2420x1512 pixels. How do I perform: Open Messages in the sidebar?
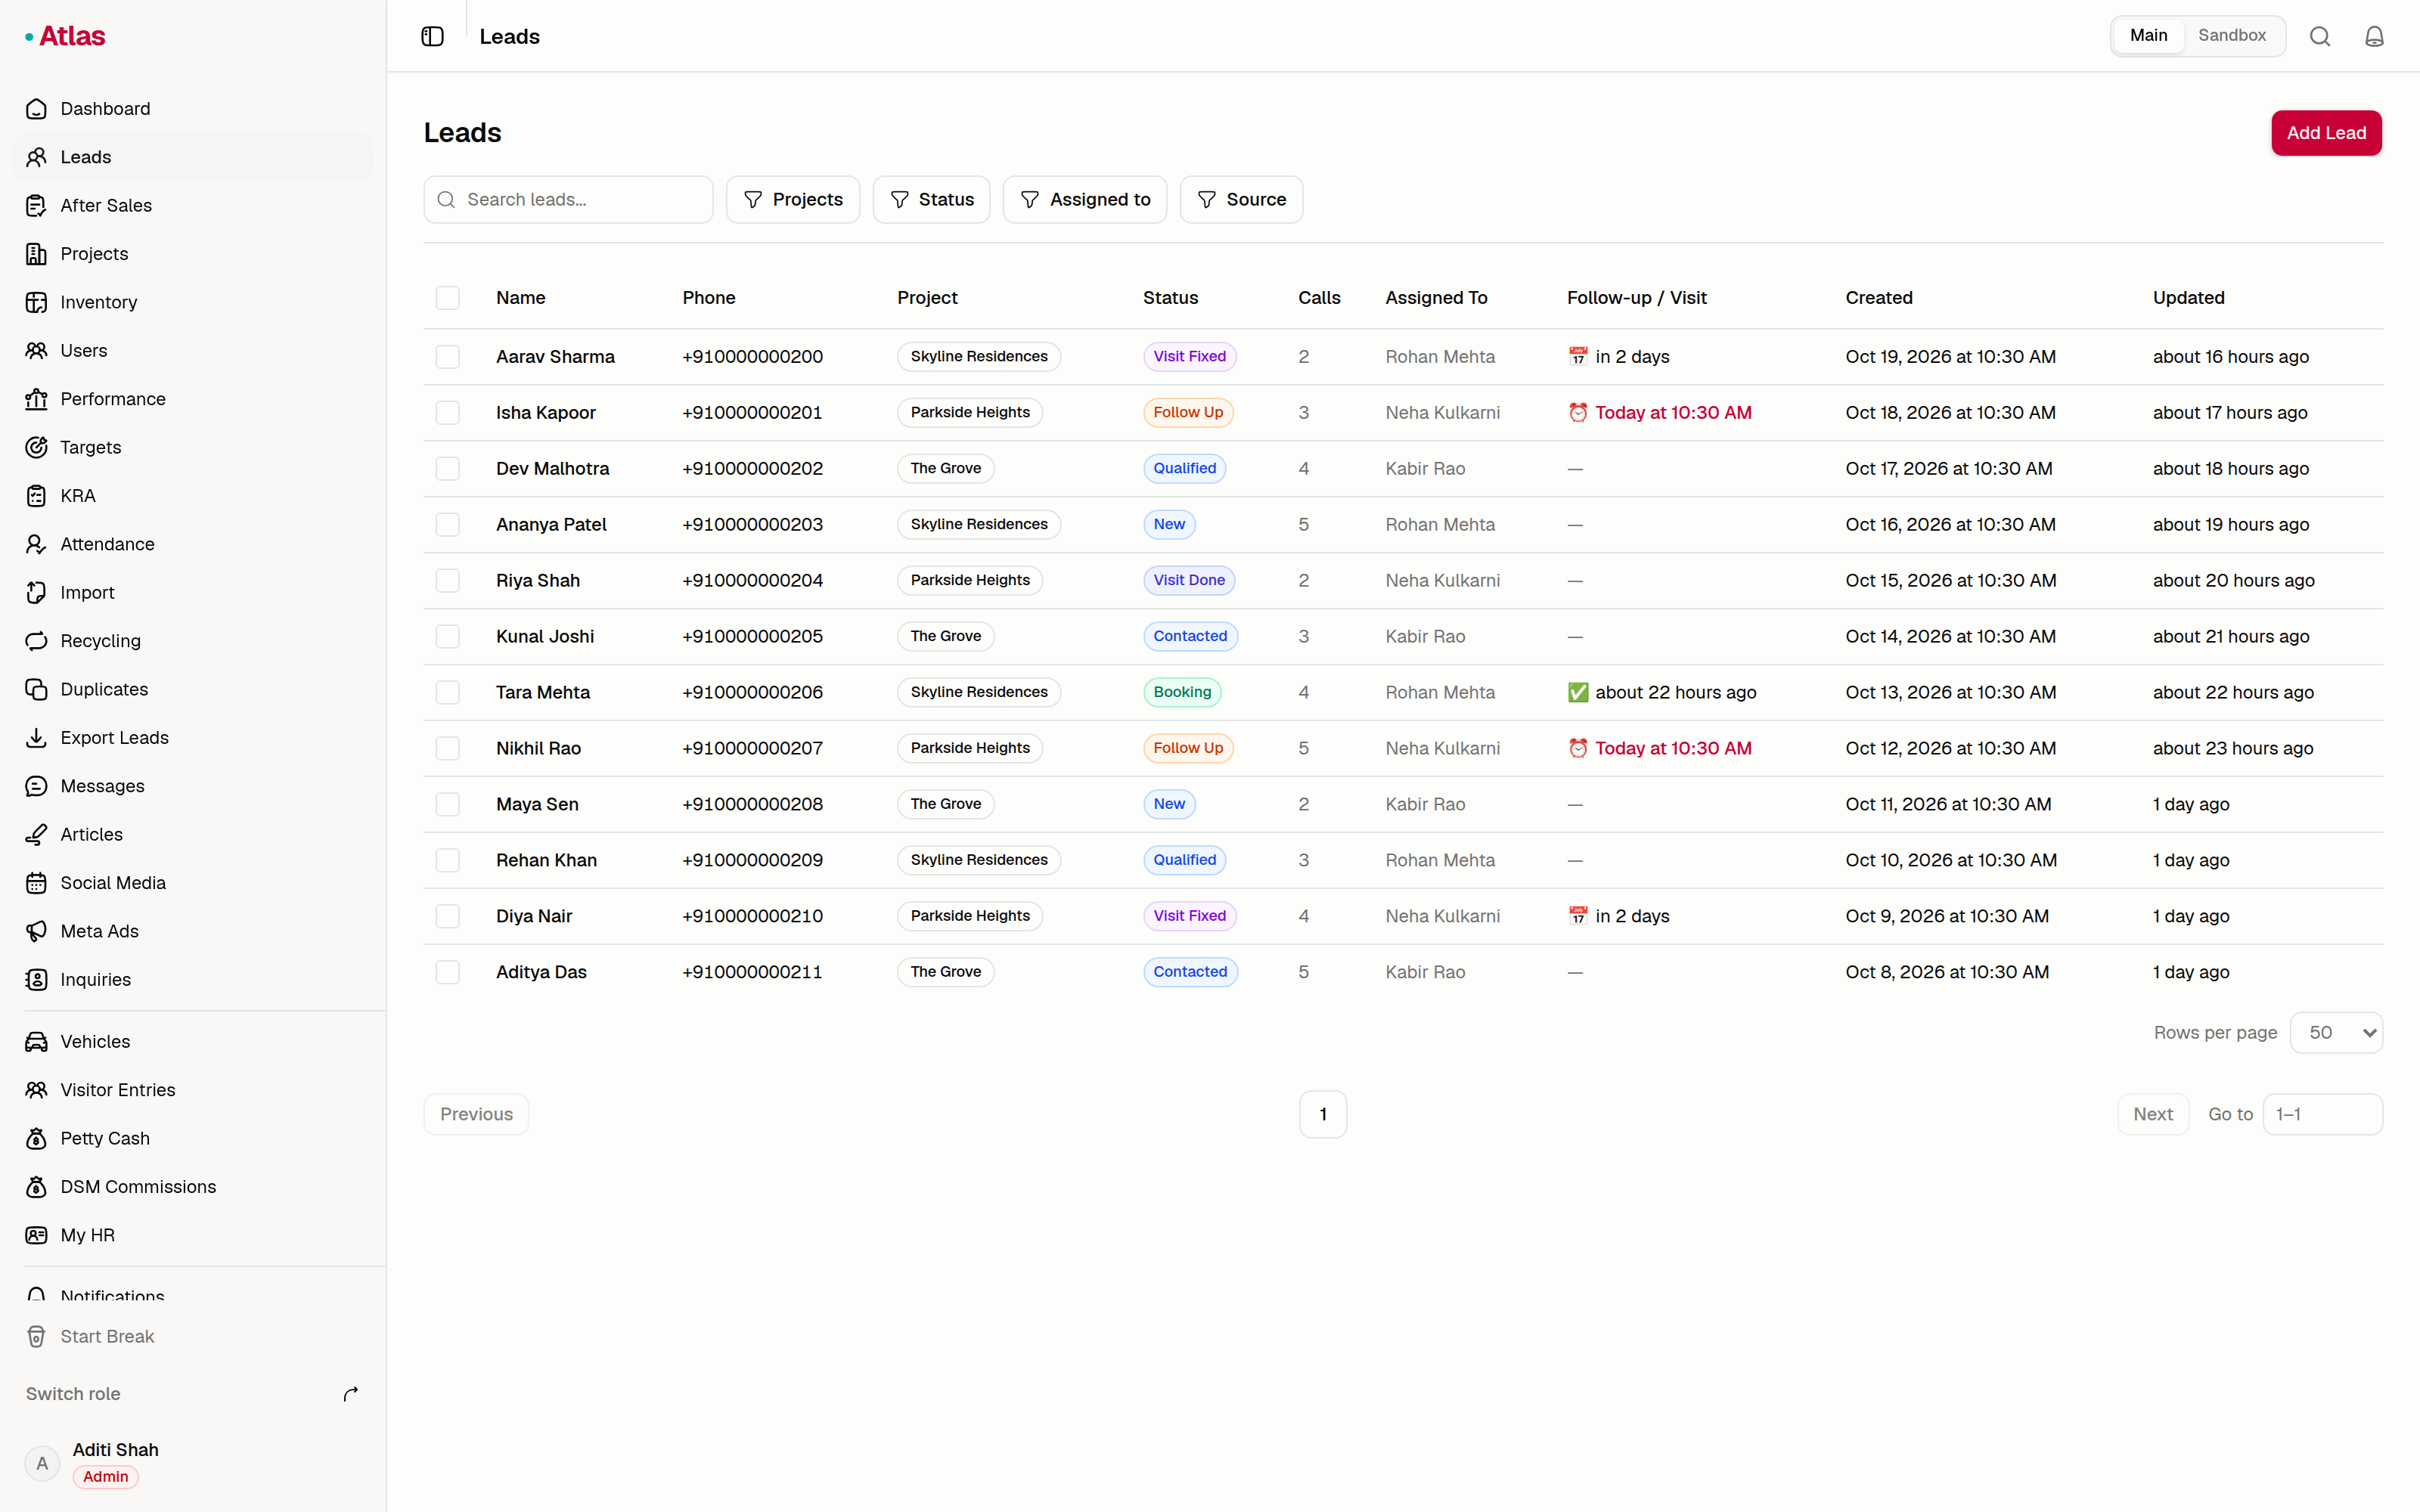(x=193, y=786)
